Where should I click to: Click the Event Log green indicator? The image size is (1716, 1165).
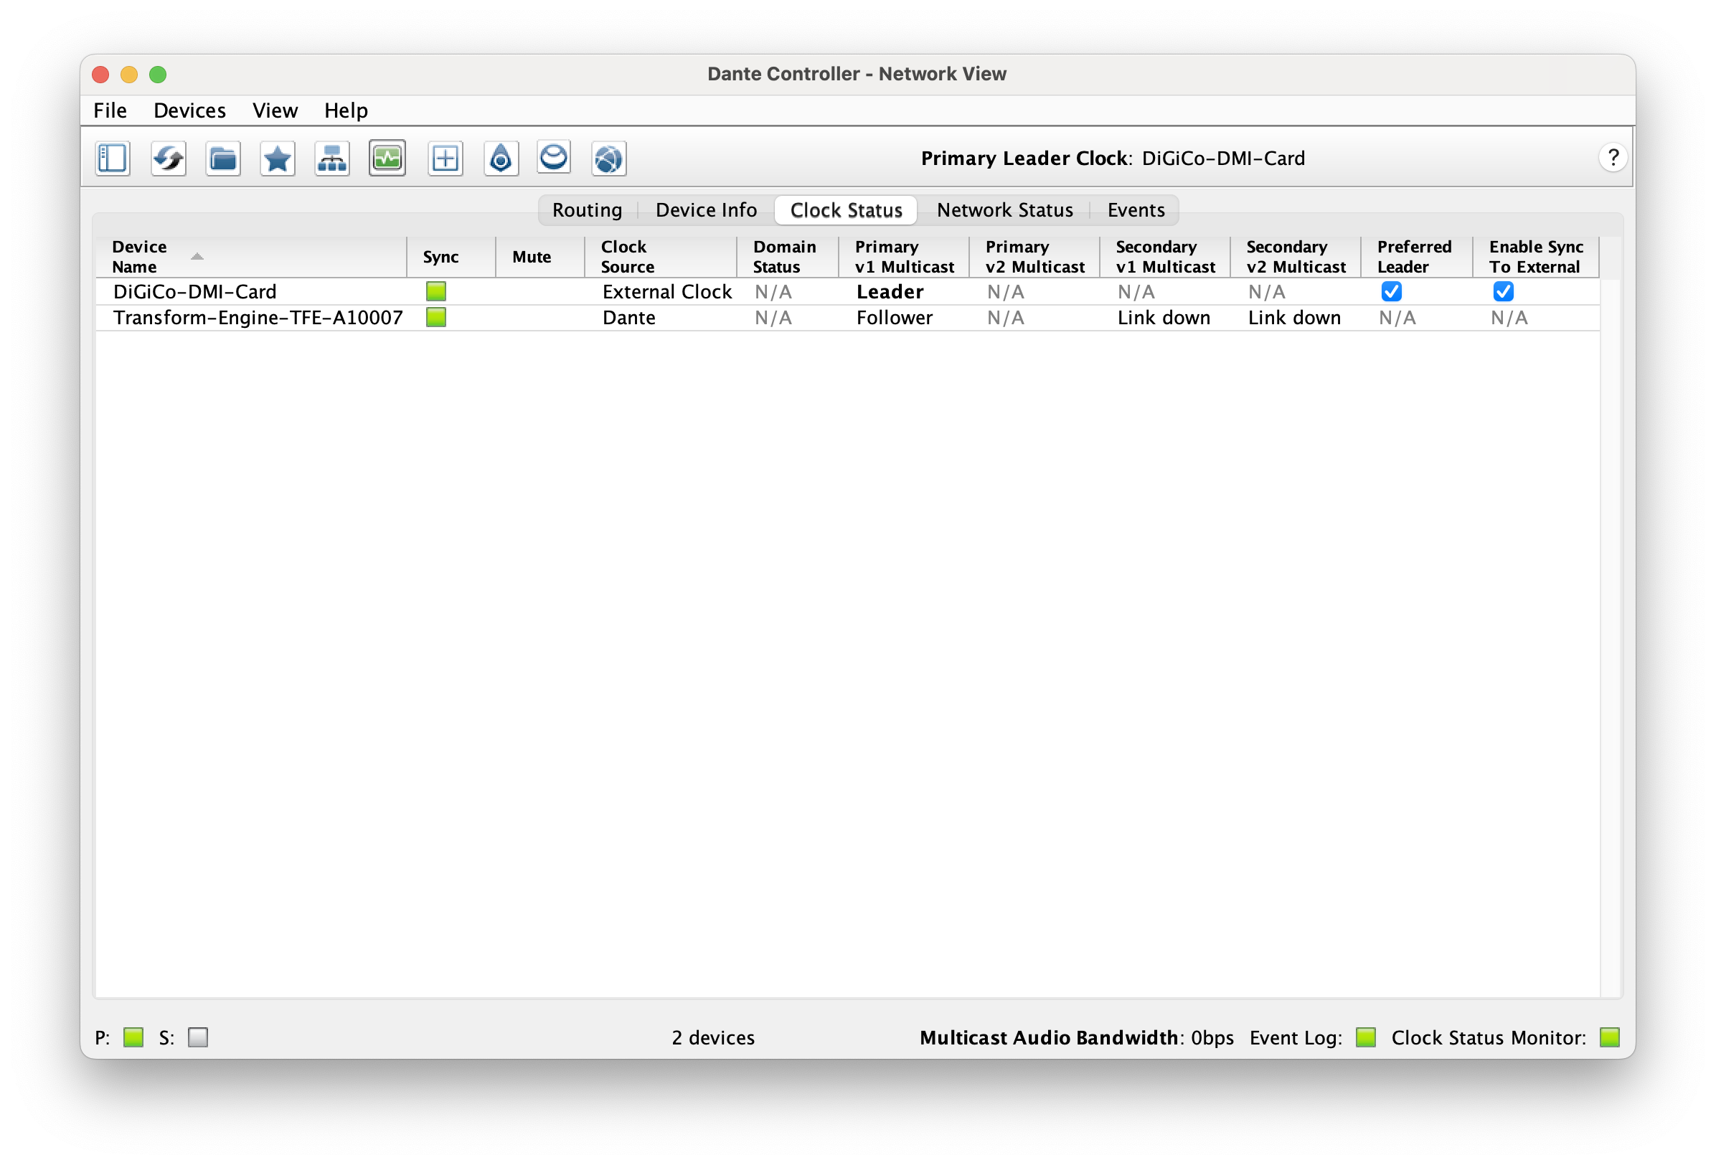[1365, 1038]
